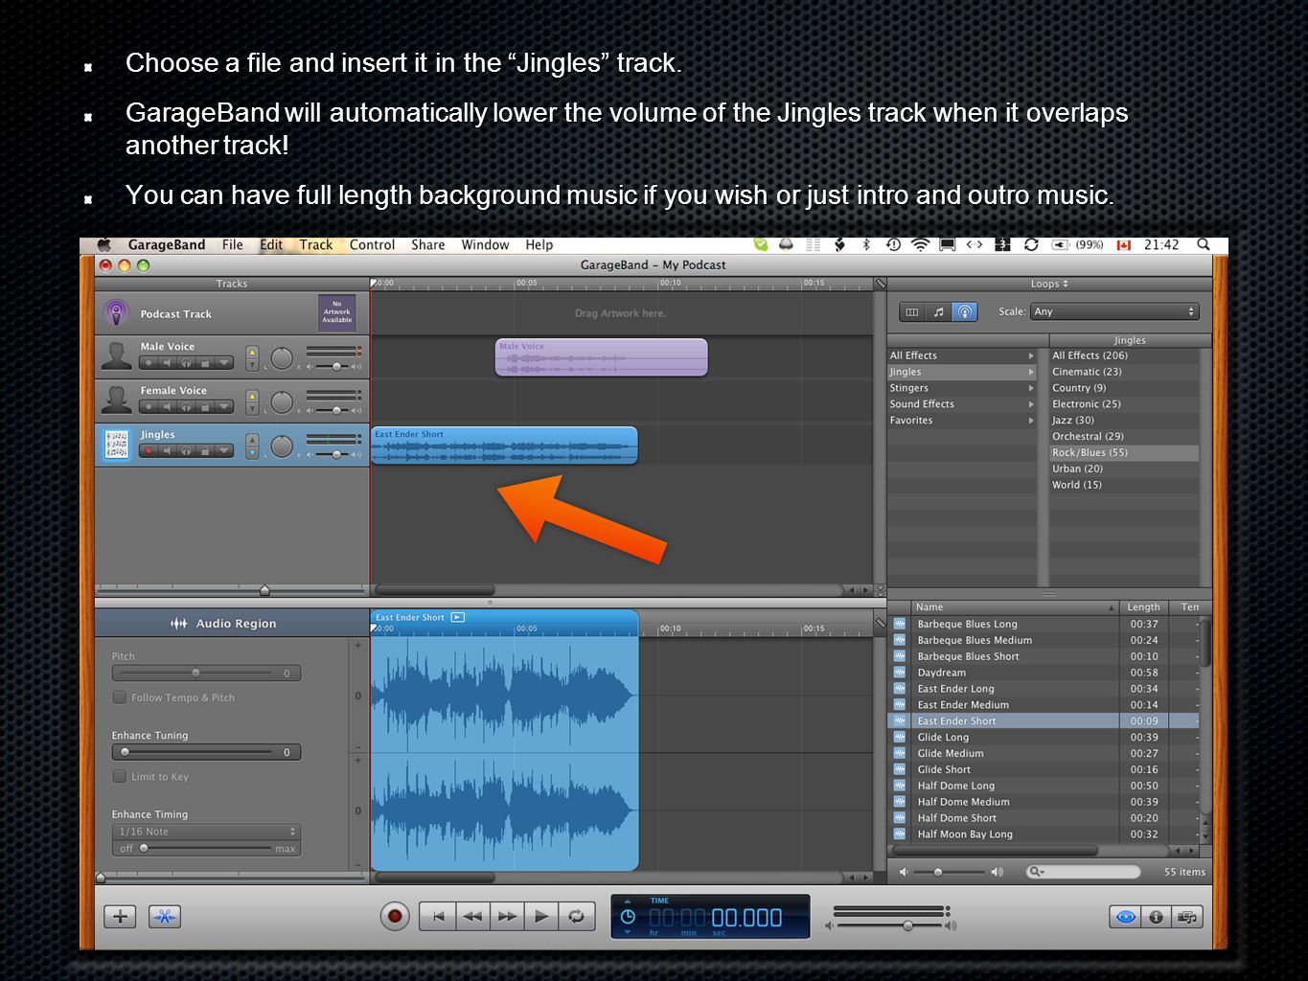The height and width of the screenshot is (981, 1308).
Task: Open the File menu
Action: tap(233, 245)
